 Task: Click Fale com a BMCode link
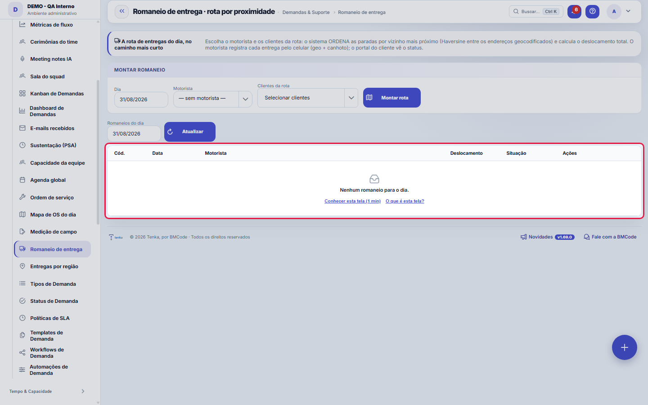[610, 237]
